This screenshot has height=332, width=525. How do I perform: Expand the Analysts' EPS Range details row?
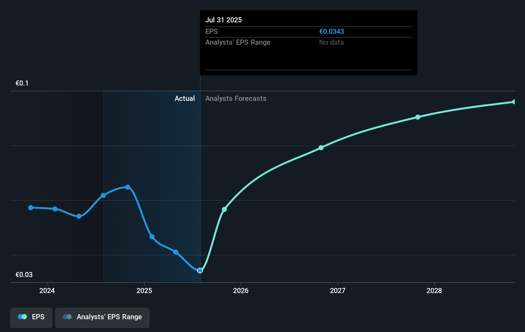[x=238, y=42]
